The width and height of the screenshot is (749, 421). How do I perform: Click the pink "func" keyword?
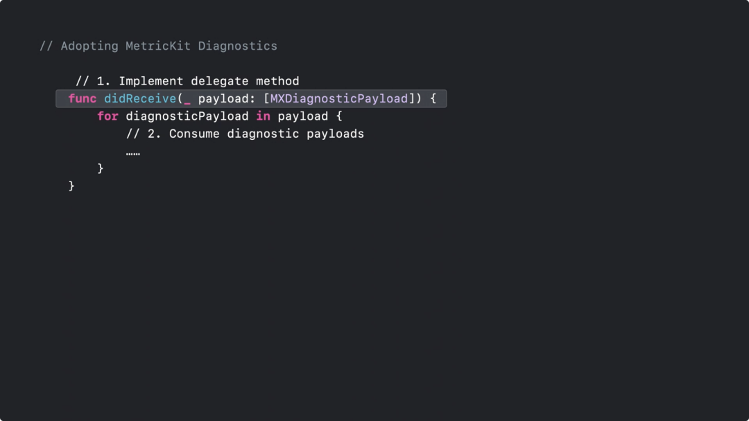tap(83, 99)
